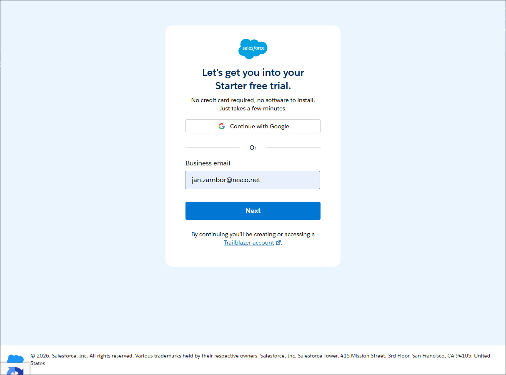Open the reCAPTCHA badge in the bottom corner
This screenshot has width=506, height=375.
click(15, 369)
